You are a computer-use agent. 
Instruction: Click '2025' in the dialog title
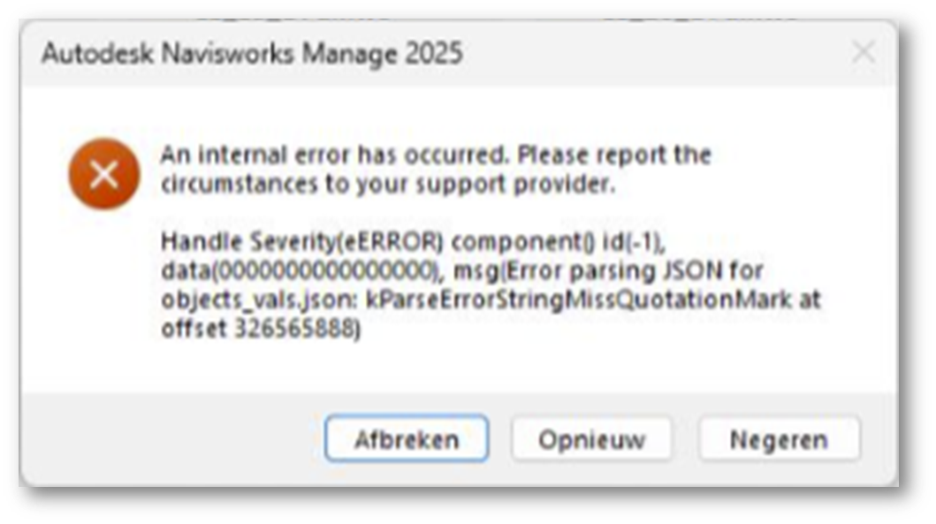[433, 54]
